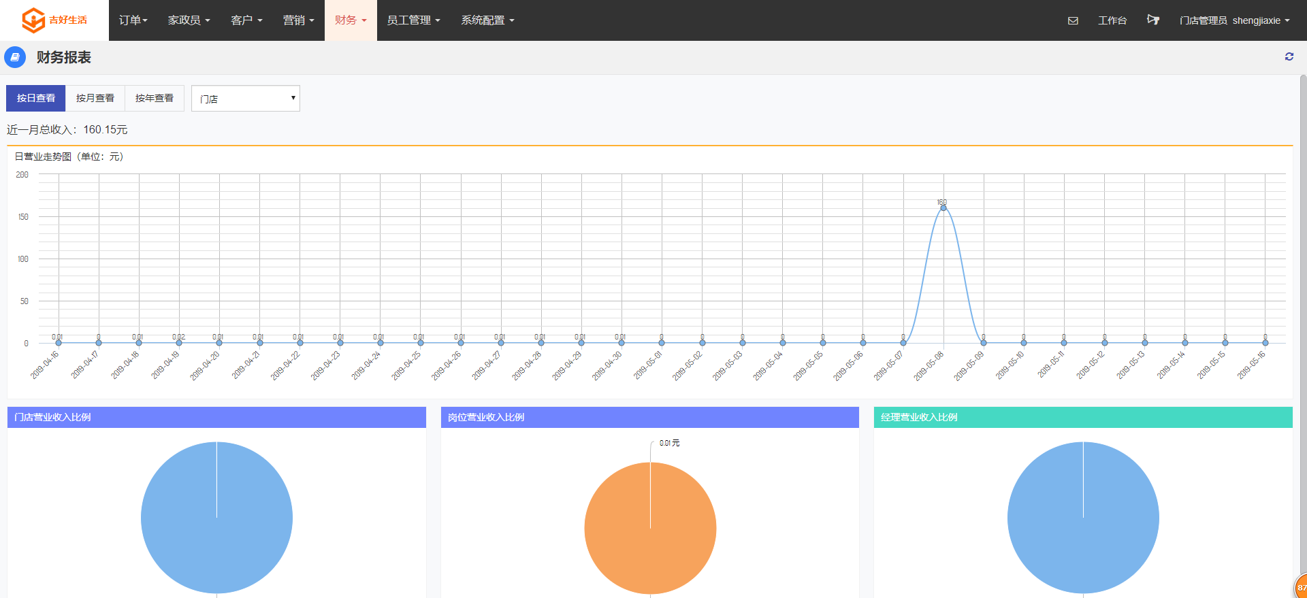The image size is (1307, 598).
Task: Click the 岗位营业收入比例 panel header
Action: [650, 417]
